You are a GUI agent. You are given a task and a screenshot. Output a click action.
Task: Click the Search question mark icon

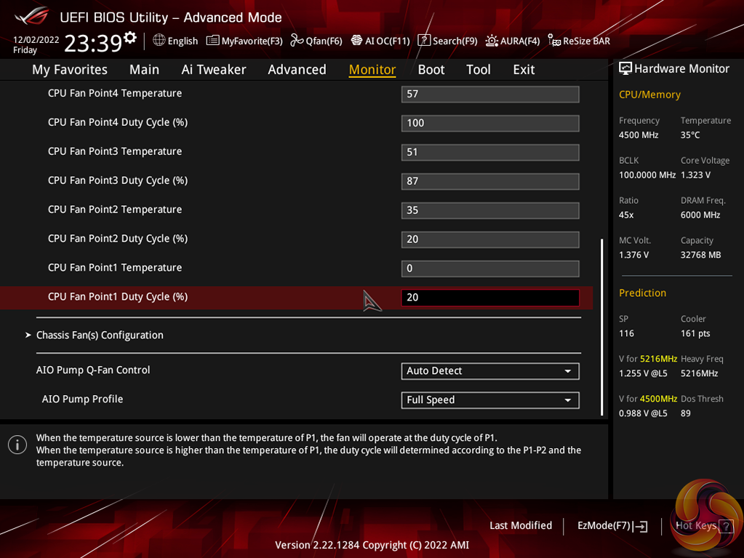(424, 40)
